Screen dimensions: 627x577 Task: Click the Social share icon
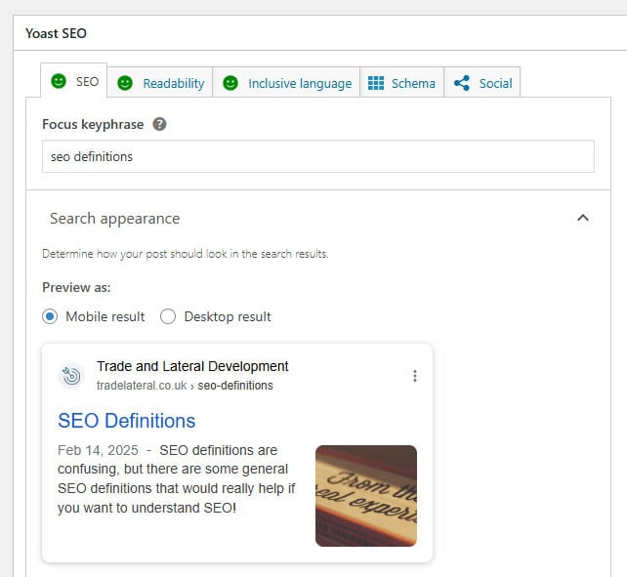point(462,83)
